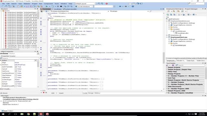Click the Run without debugging toolbar icon
Image resolution: width=207 pixels, height=116 pixels.
[52, 6]
